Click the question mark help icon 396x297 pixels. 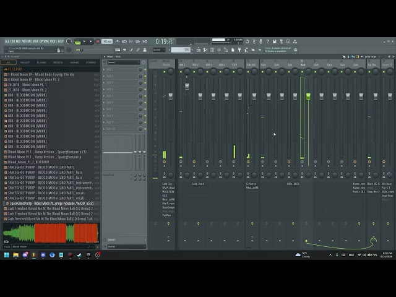[x=268, y=41]
